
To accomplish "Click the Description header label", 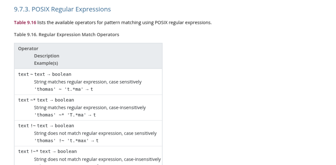I will (x=47, y=56).
